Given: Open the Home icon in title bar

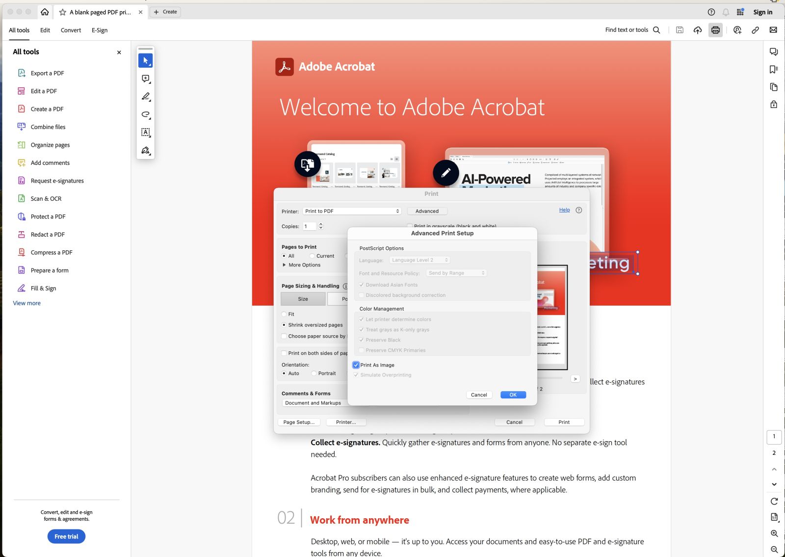Looking at the screenshot, I should coord(45,12).
